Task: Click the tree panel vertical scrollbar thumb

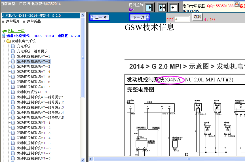Action: (83, 57)
